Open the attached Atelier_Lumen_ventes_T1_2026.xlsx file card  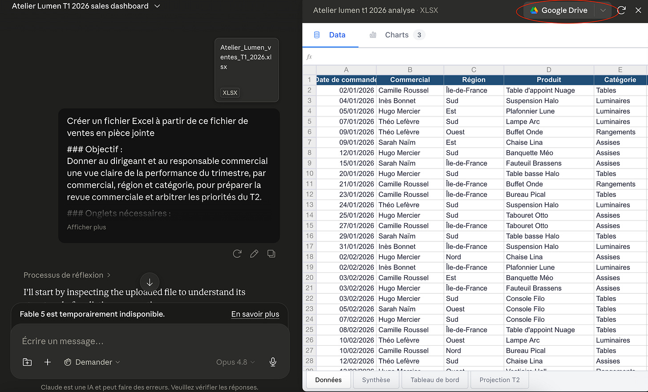247,70
